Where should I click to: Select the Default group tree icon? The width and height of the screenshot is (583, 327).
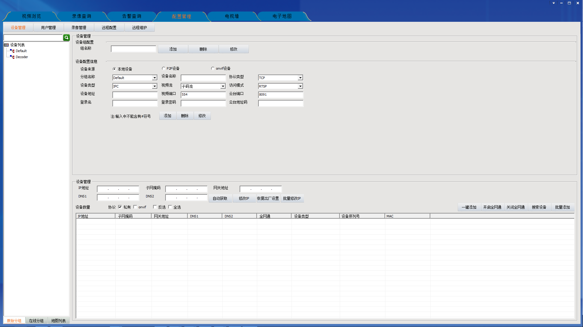point(12,51)
